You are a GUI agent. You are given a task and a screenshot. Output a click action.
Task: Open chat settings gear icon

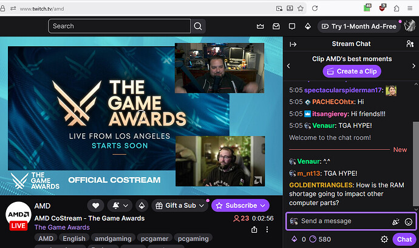click(x=384, y=240)
